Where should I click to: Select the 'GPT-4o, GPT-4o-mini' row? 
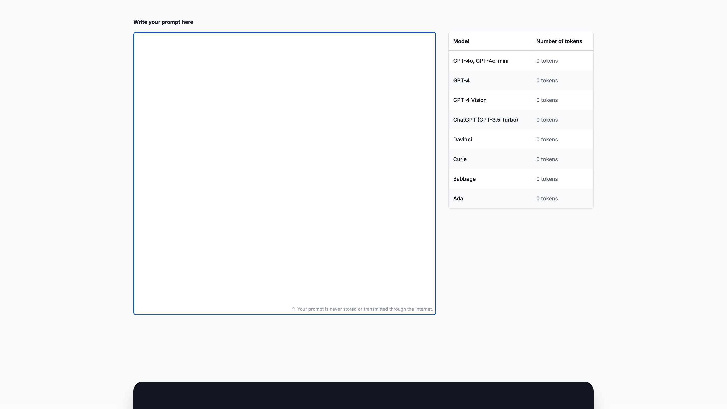481,61
